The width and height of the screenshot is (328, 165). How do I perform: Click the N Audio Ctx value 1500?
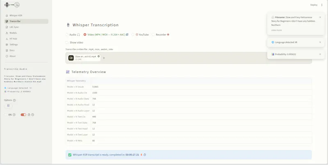coord(95,93)
